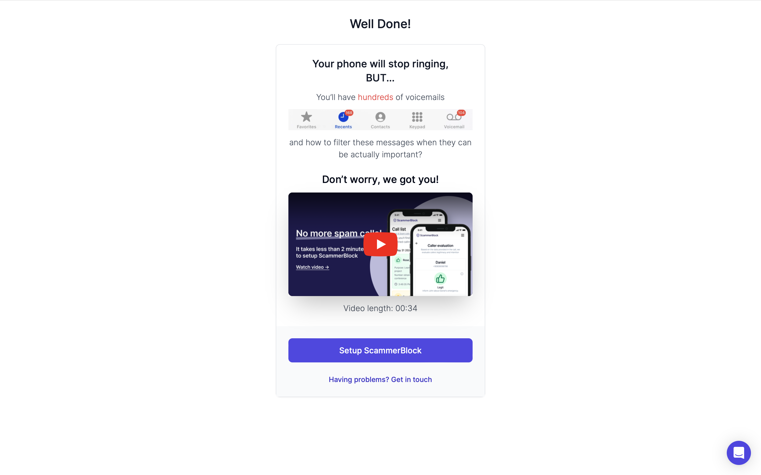Click the Favorites star icon

coord(306,117)
